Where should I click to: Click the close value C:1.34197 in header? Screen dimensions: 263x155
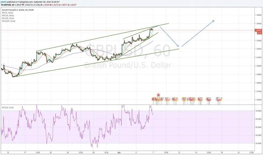pos(72,5)
